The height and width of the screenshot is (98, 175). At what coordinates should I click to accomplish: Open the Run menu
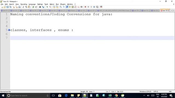pyautogui.click(x=57, y=4)
